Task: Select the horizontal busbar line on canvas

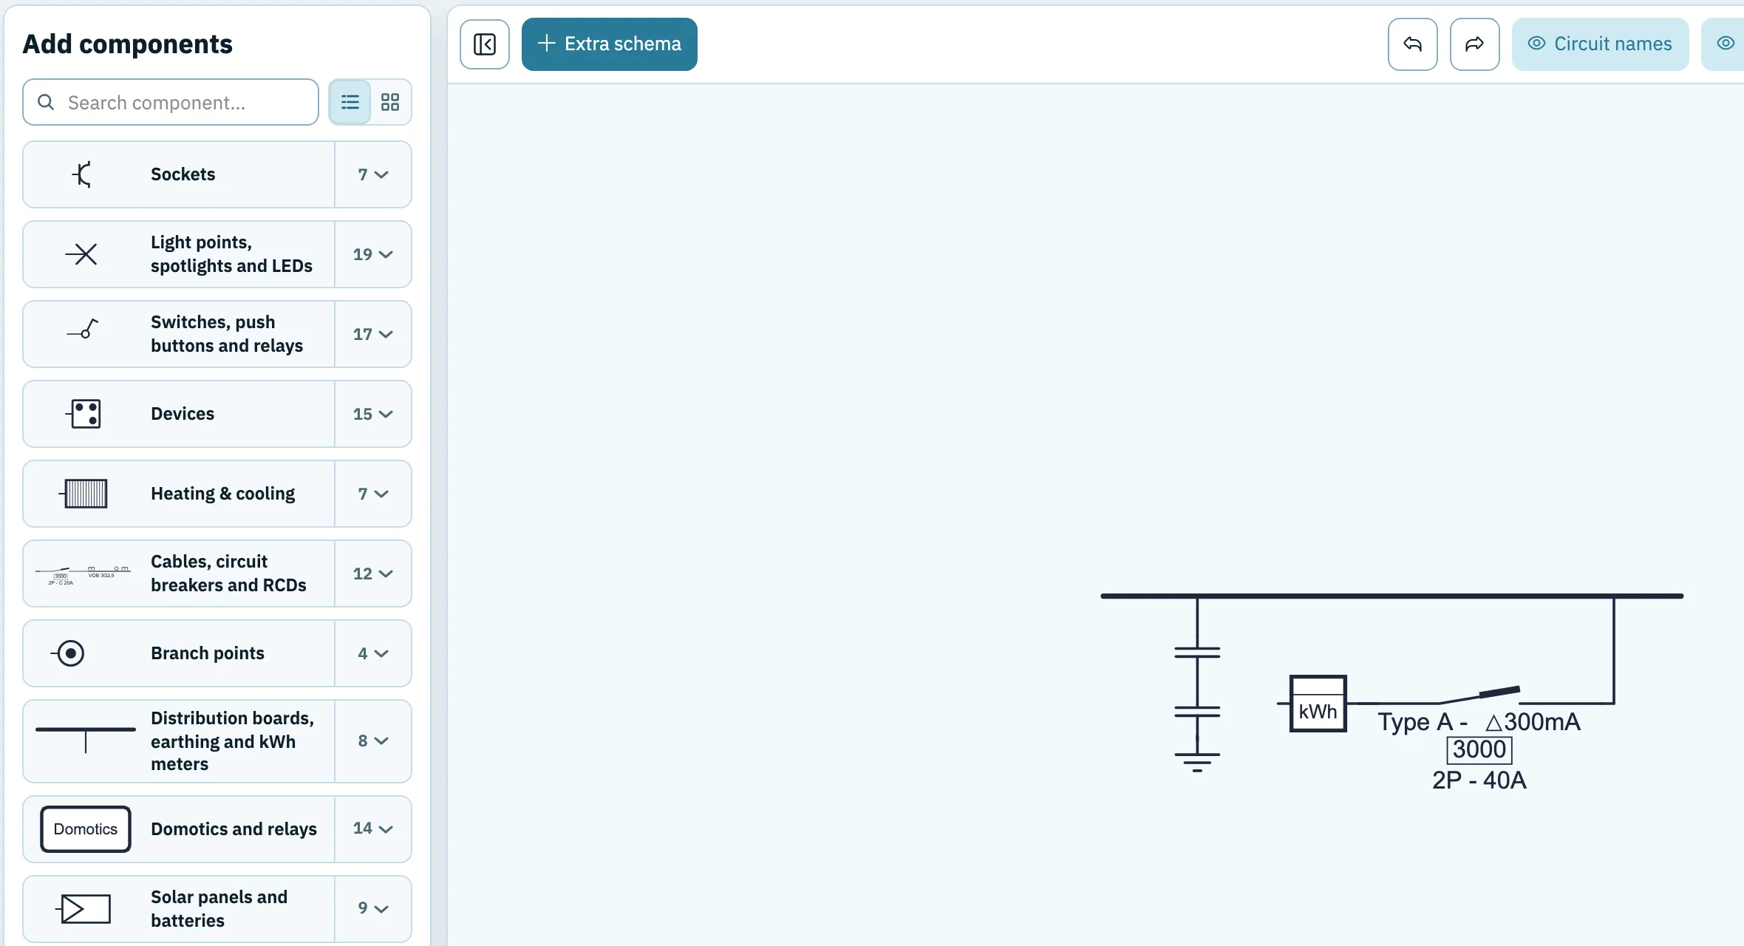Action: pyautogui.click(x=1392, y=596)
